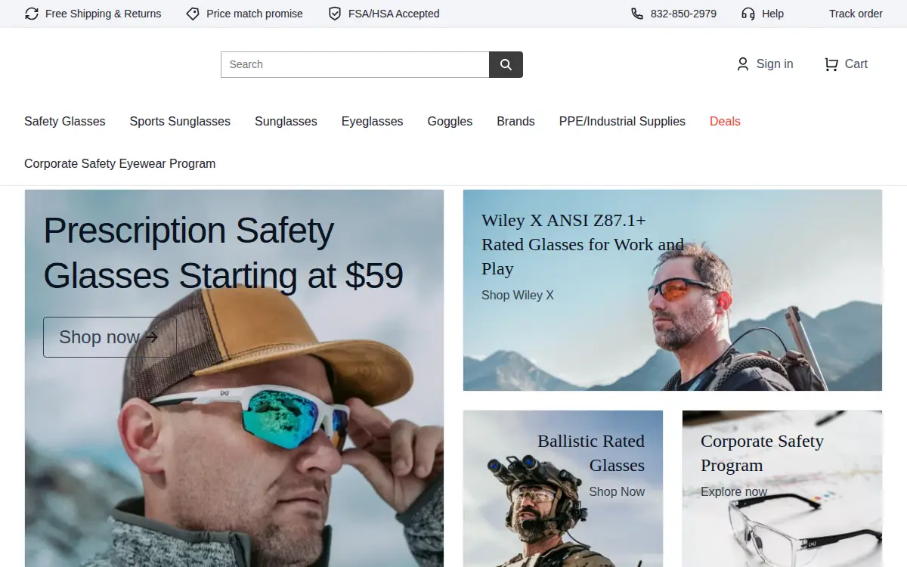907x567 pixels.
Task: Click the arrow on Shop now button
Action: click(152, 337)
